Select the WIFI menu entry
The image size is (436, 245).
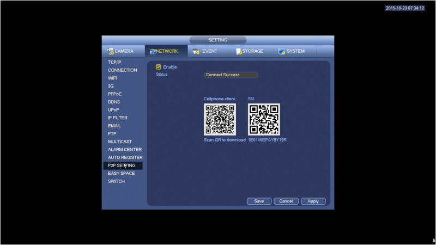(112, 78)
